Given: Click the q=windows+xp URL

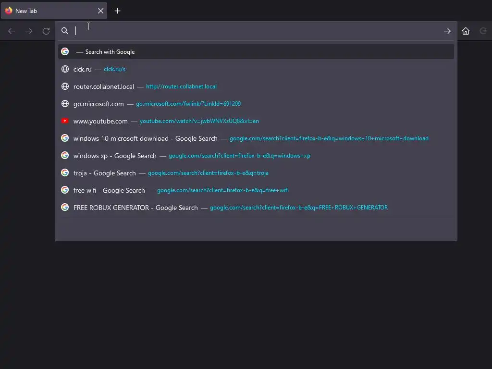Looking at the screenshot, I should tap(239, 156).
